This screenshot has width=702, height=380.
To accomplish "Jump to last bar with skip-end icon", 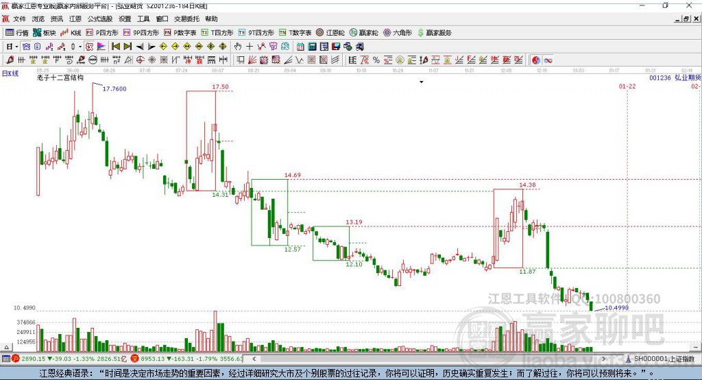I will click(128, 47).
